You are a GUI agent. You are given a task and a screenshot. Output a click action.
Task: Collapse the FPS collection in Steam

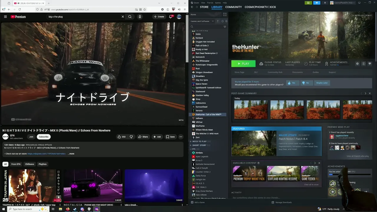[x=191, y=149]
